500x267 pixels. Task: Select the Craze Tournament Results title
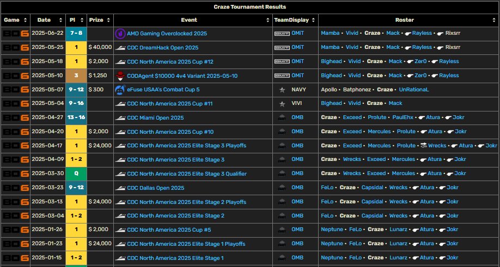[249, 7]
